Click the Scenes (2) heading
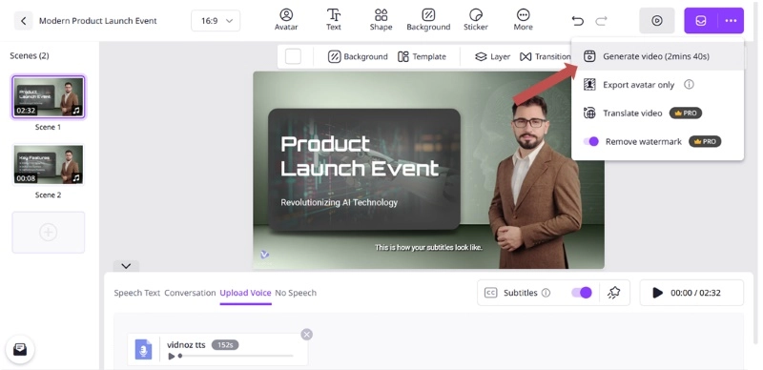This screenshot has width=763, height=370. pos(30,55)
